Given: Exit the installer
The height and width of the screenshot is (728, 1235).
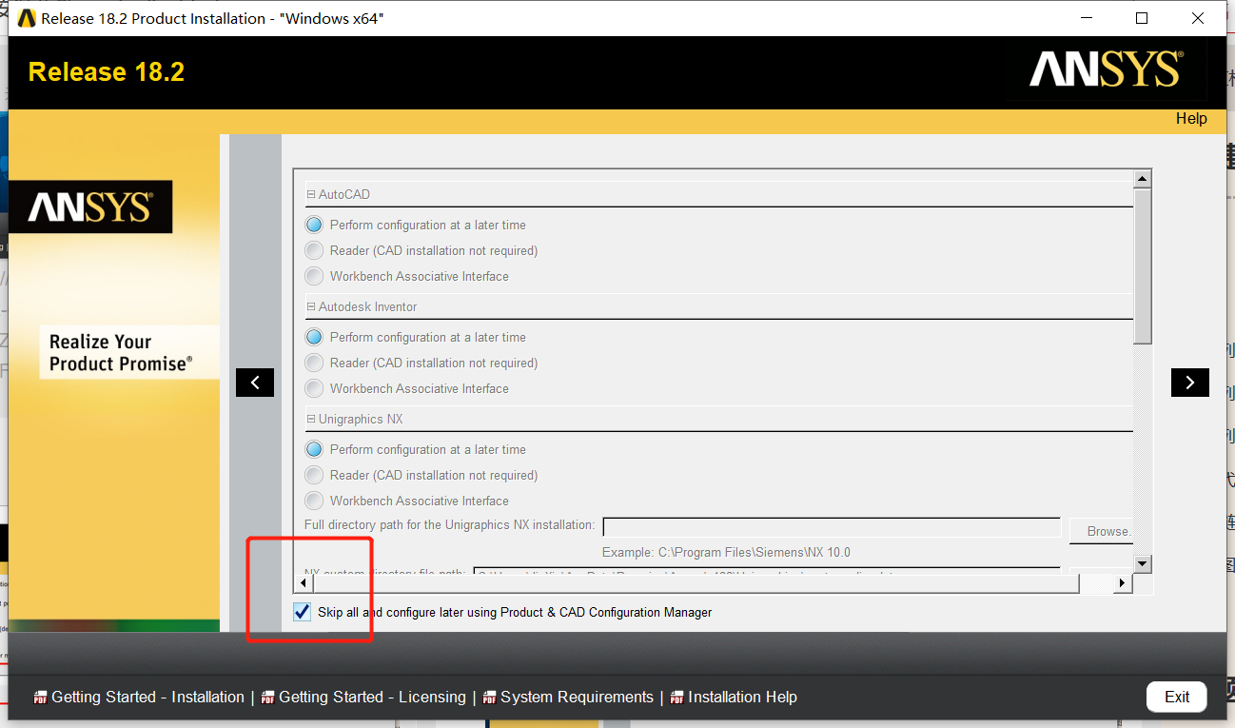Looking at the screenshot, I should pos(1177,697).
